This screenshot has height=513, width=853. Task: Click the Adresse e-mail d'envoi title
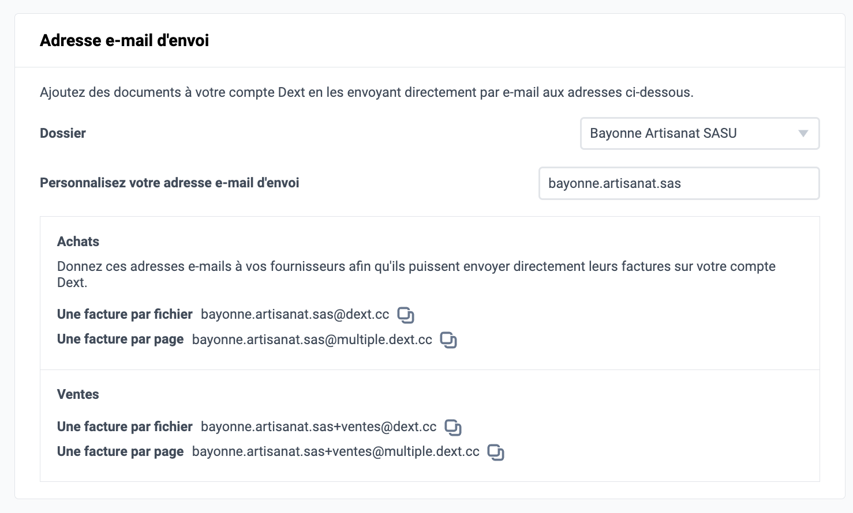124,40
